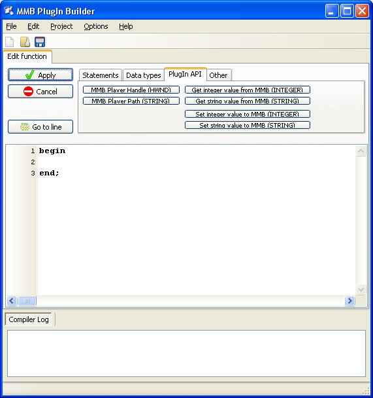Open the Help menu

[x=126, y=26]
